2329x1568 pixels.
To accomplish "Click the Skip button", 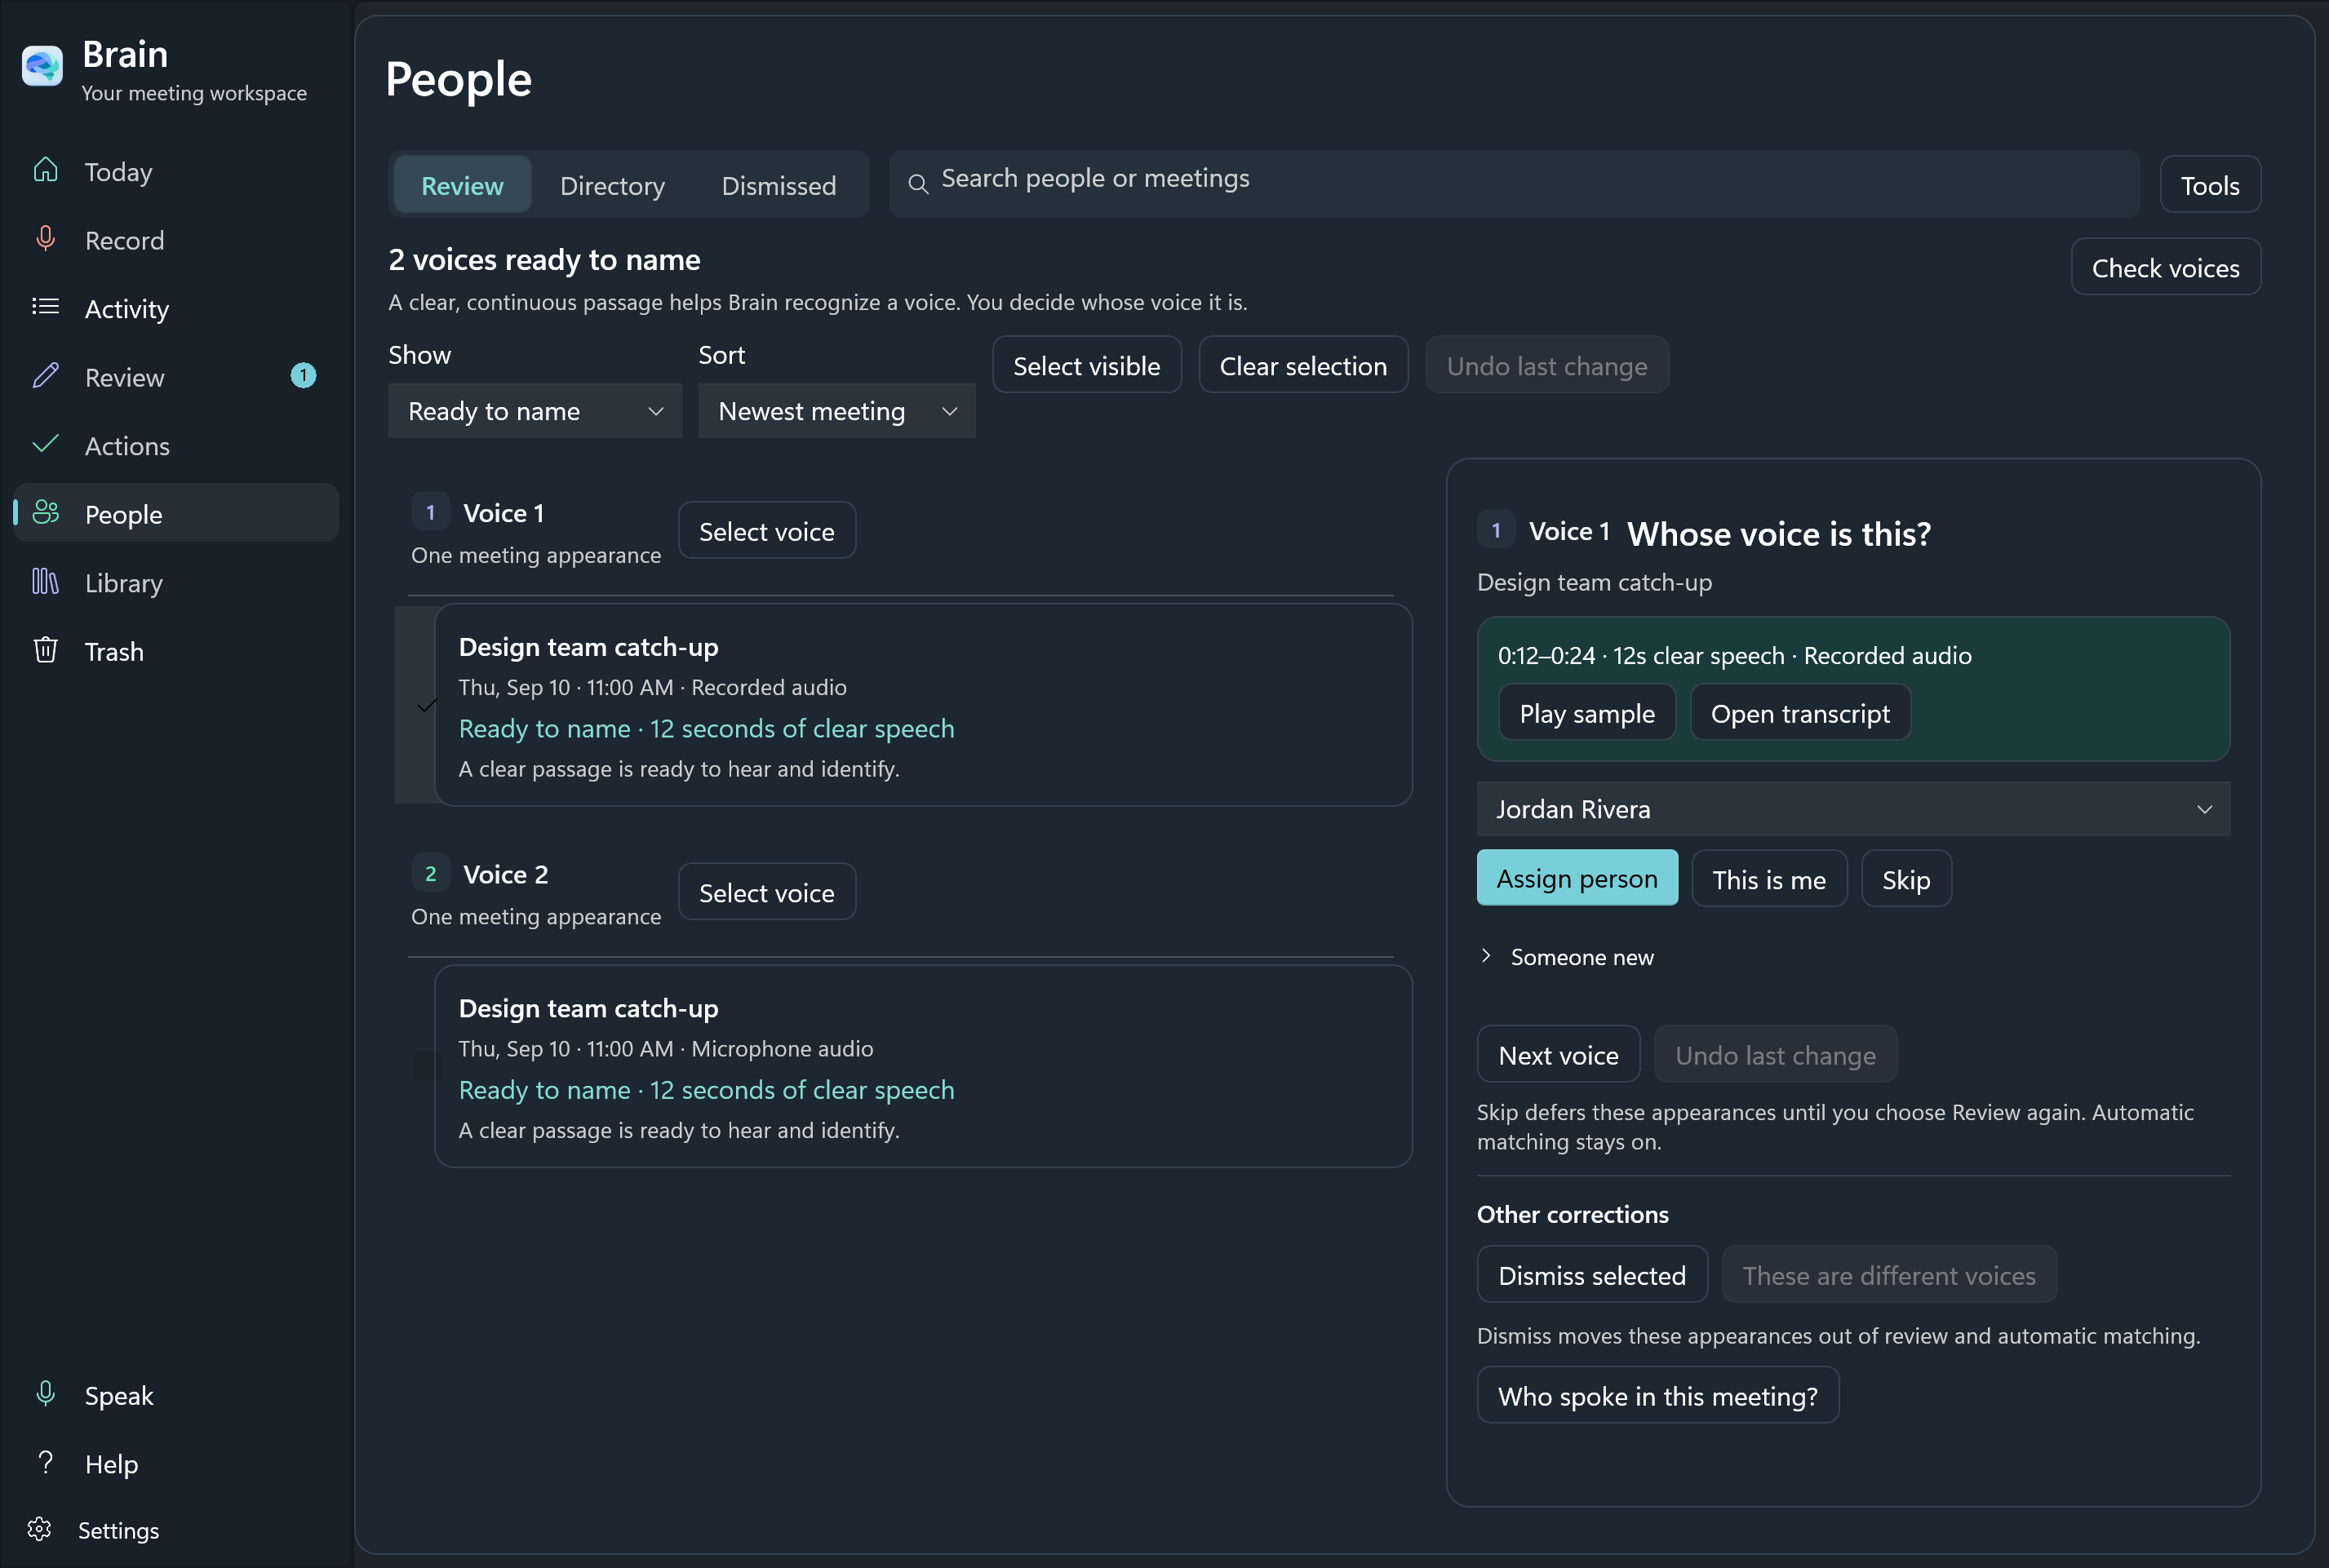I will pyautogui.click(x=1906, y=879).
